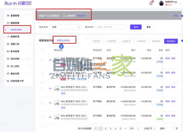Screen dimensions: 183x132
Task: Click the 查看自卖商品 link
Action: 63,40
